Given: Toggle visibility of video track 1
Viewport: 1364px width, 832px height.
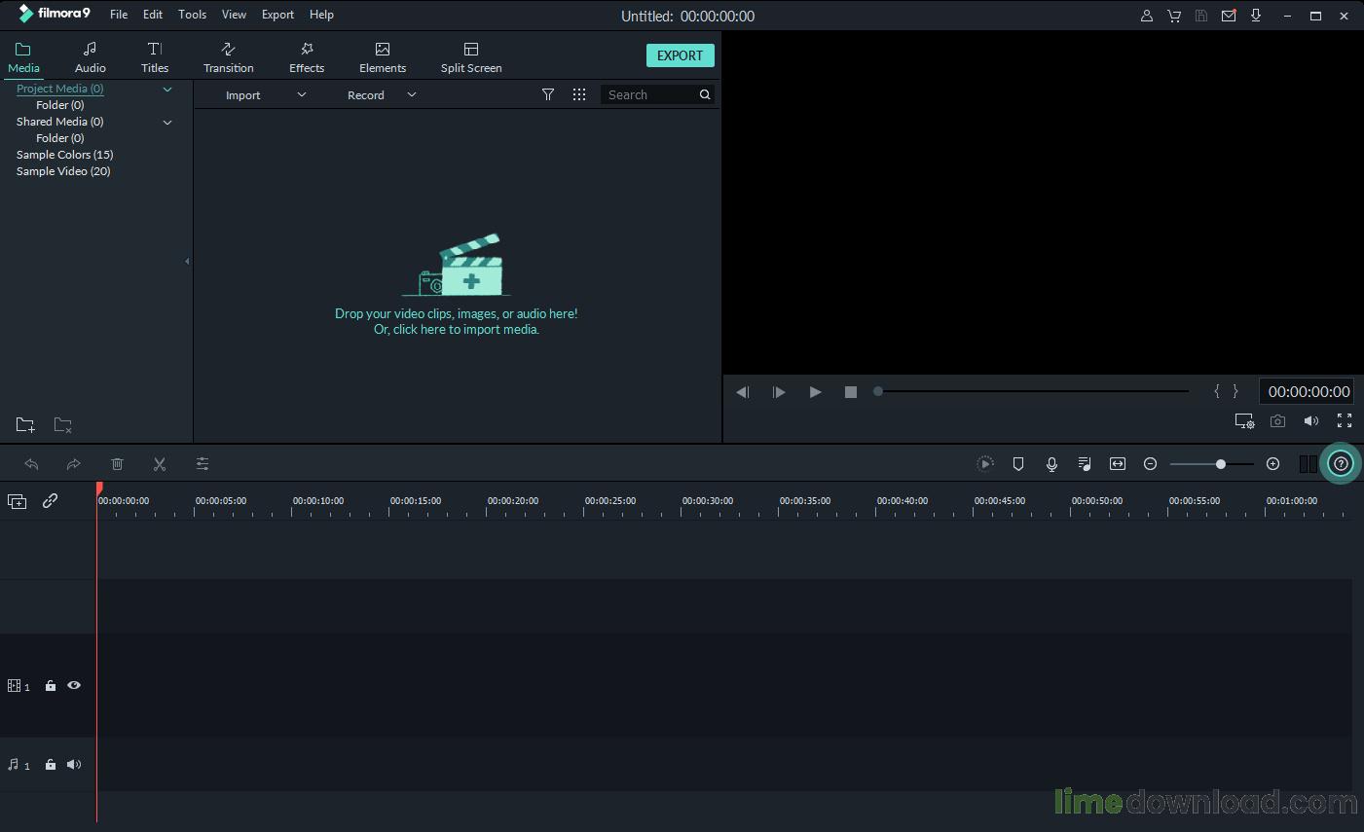Looking at the screenshot, I should click(x=74, y=685).
